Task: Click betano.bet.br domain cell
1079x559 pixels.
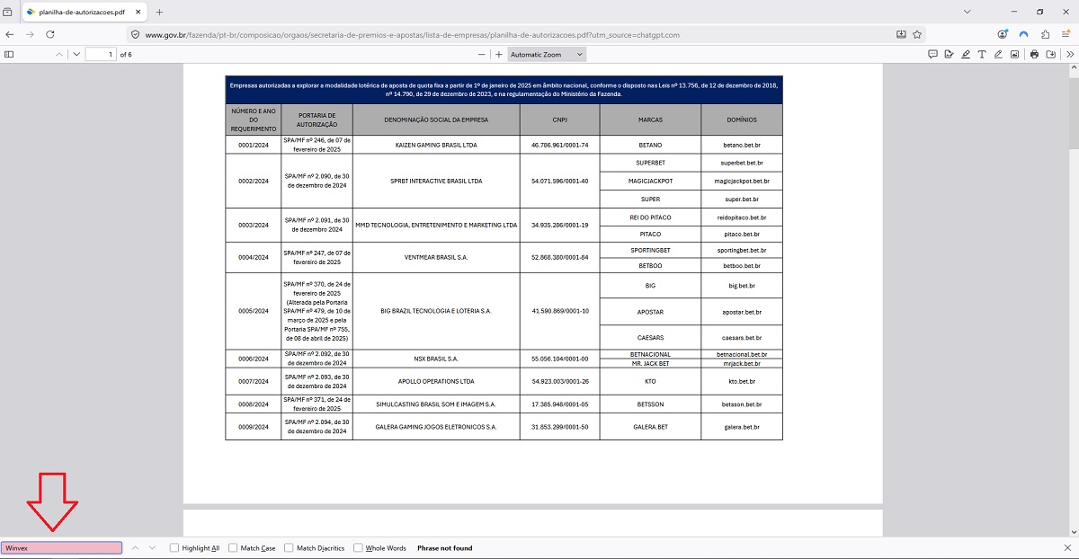Action: (741, 144)
